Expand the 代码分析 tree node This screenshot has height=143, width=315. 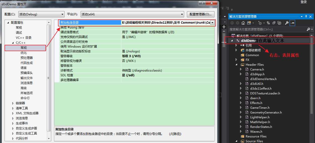click(x=13, y=138)
